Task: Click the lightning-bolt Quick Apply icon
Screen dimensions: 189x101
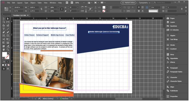Action: (182, 9)
